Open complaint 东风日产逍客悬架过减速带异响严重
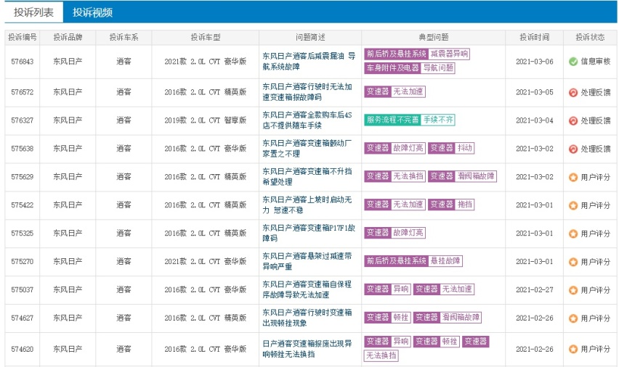 point(307,261)
